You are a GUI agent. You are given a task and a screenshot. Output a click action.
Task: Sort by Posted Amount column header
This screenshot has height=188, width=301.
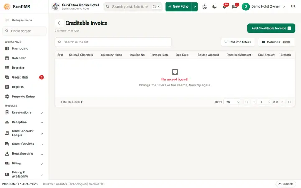point(208,55)
